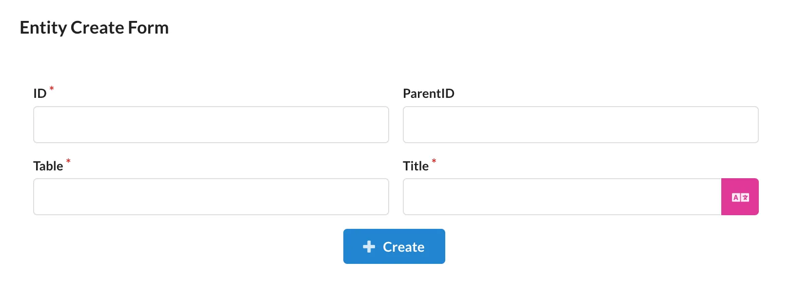Viewport: 791px width, 297px height.
Task: Click inside the ID input field
Action: 211,125
